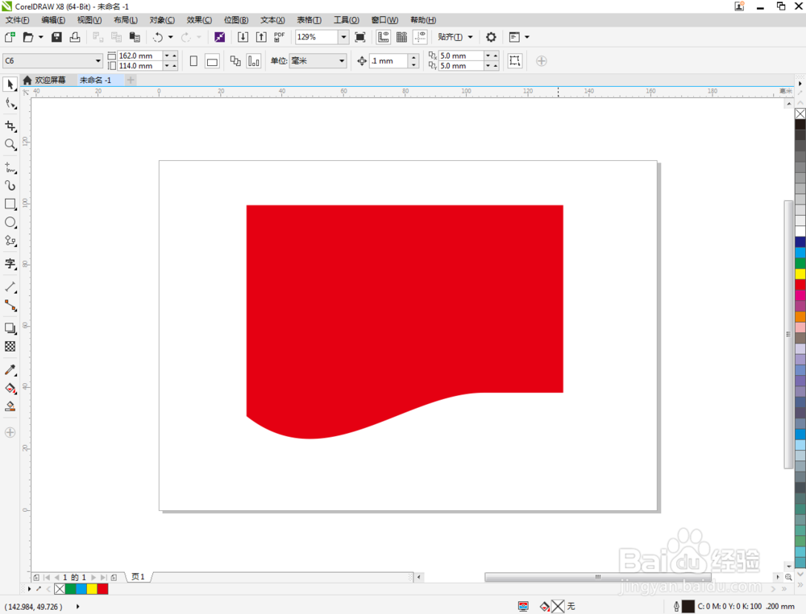
Task: Pick the No Color swatch in palette
Action: (x=800, y=114)
